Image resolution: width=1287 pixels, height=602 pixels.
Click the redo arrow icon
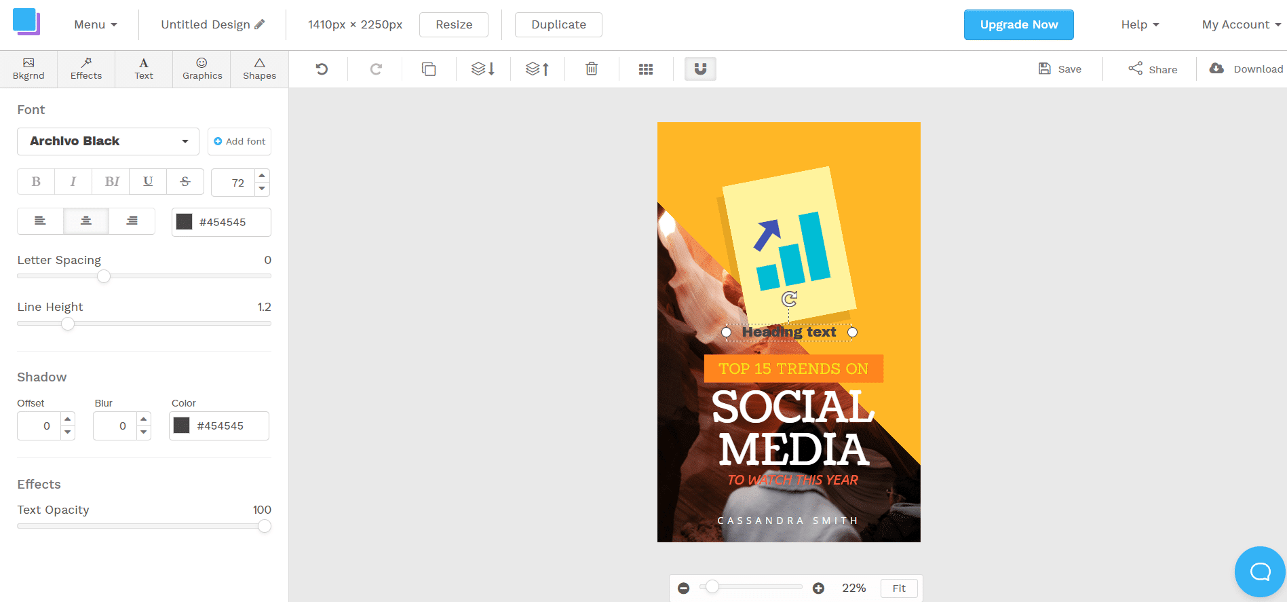[376, 69]
